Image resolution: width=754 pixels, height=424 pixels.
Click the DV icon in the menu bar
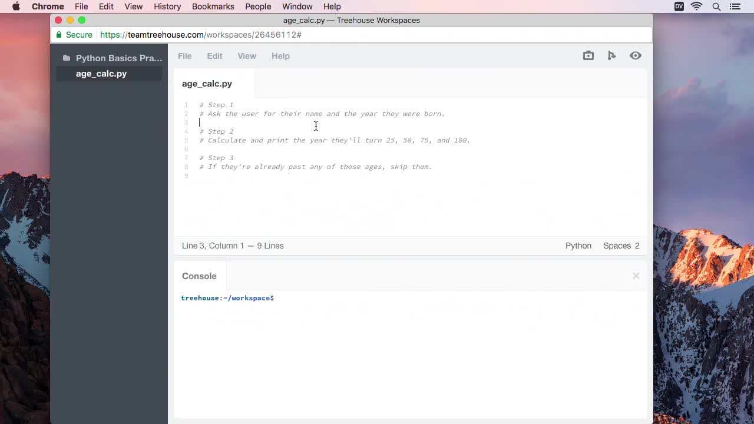click(679, 6)
